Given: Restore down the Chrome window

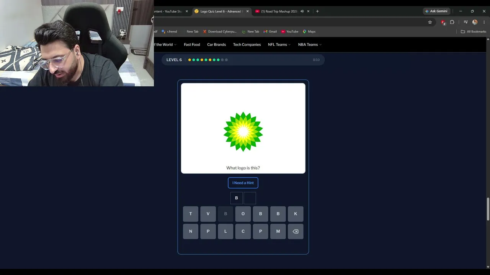Looking at the screenshot, I should point(472,11).
